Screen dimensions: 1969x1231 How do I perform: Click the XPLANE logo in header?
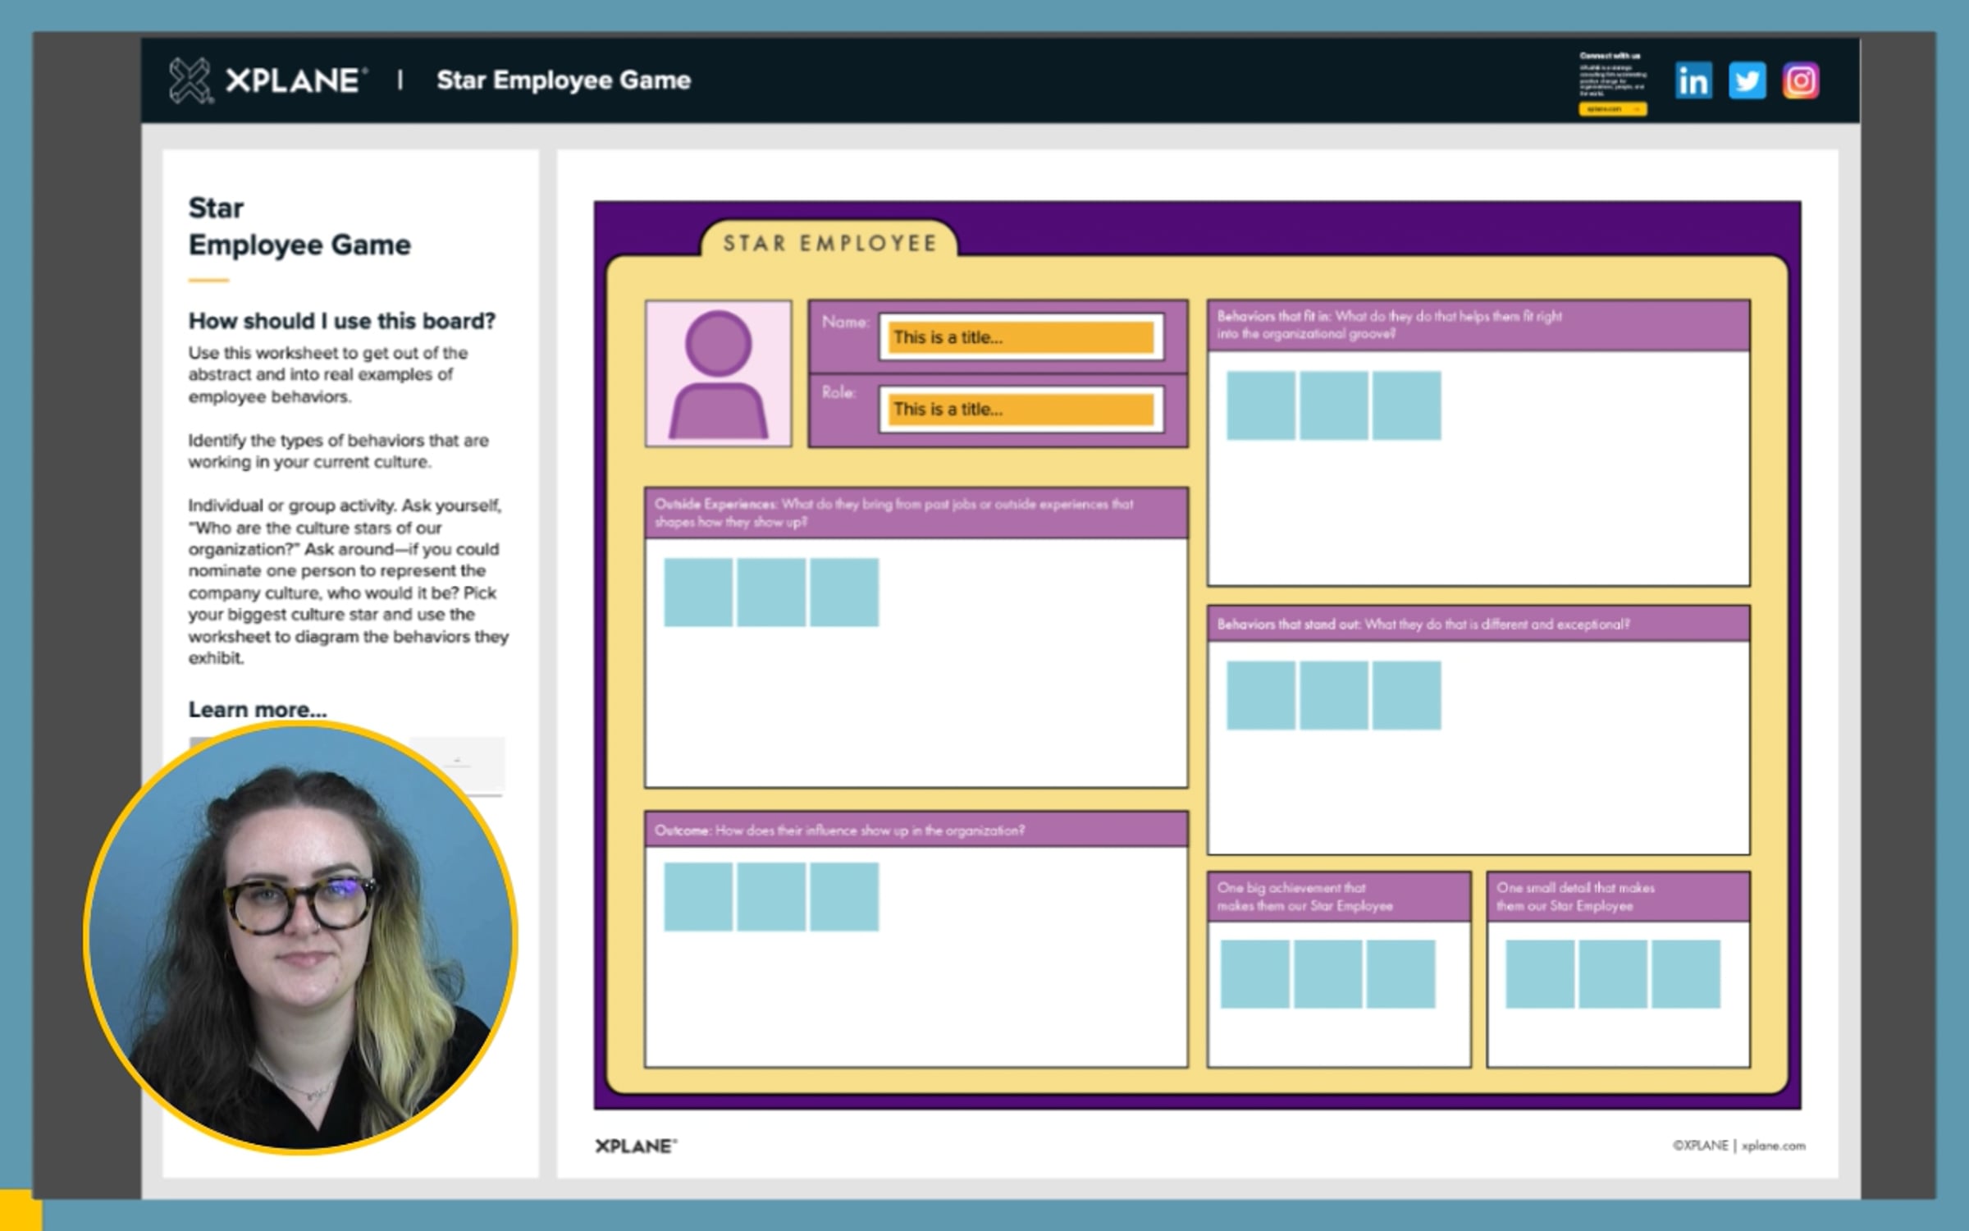267,80
